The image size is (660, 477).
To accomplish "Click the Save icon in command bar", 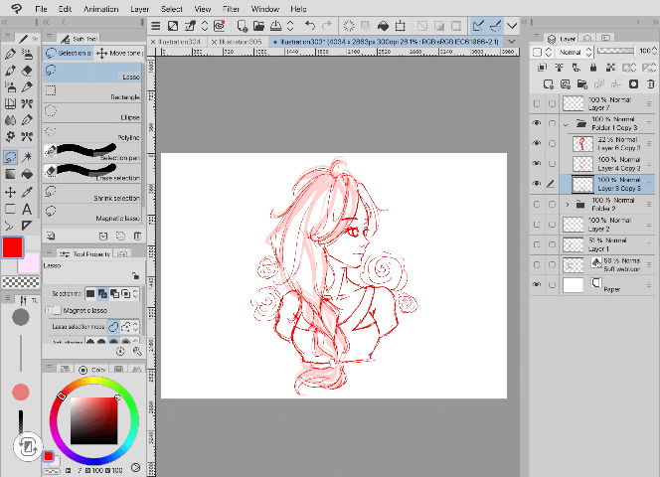I will coord(275,26).
